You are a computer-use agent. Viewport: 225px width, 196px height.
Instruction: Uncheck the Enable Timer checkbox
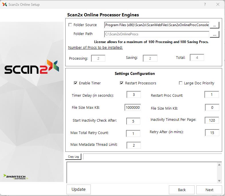76,83
